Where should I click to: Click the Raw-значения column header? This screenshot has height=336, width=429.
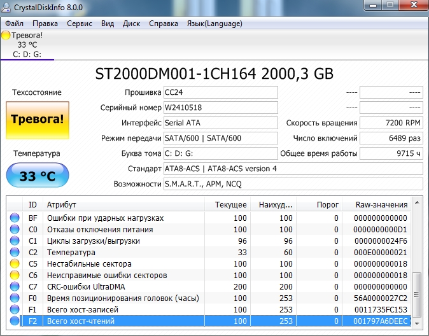[376, 205]
